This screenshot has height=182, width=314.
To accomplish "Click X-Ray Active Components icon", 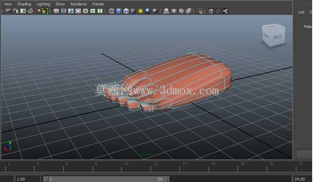I will pyautogui.click(x=218, y=11).
